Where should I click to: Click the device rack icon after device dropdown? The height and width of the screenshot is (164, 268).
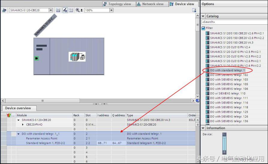[58, 10]
